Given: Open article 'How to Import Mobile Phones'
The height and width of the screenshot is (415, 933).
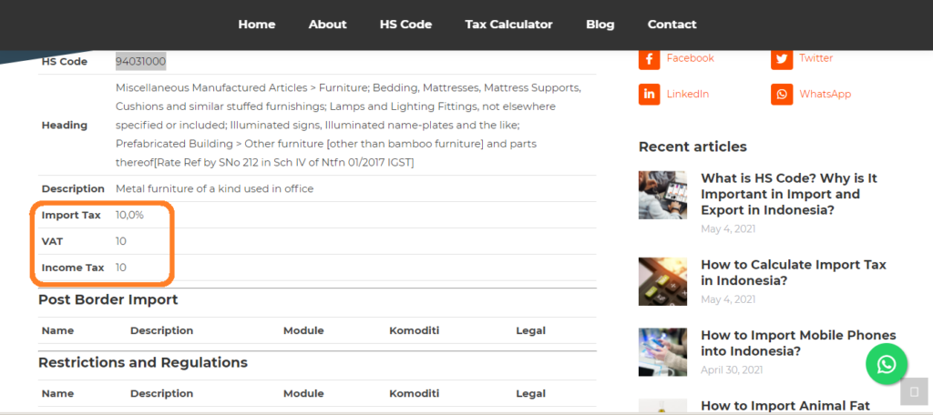Looking at the screenshot, I should 798,343.
